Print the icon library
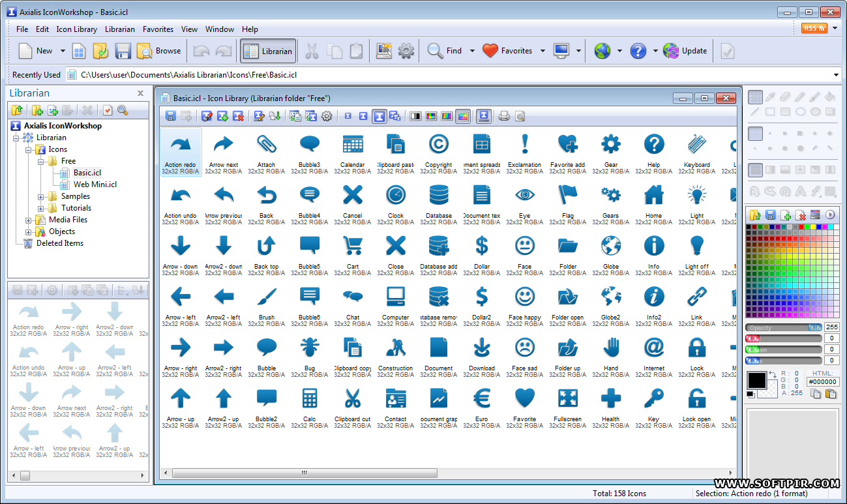 point(503,116)
